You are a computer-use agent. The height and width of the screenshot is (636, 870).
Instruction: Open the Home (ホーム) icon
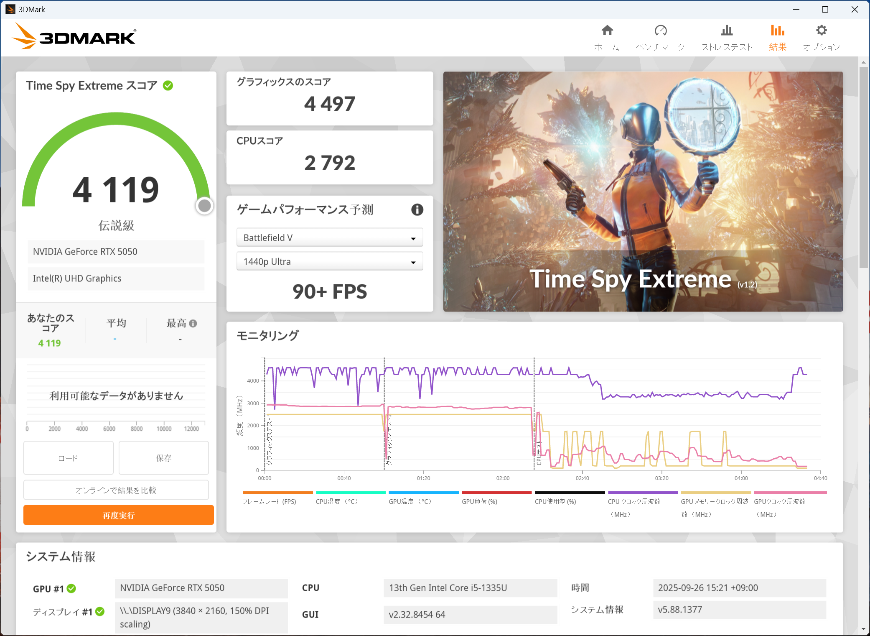[x=607, y=31]
